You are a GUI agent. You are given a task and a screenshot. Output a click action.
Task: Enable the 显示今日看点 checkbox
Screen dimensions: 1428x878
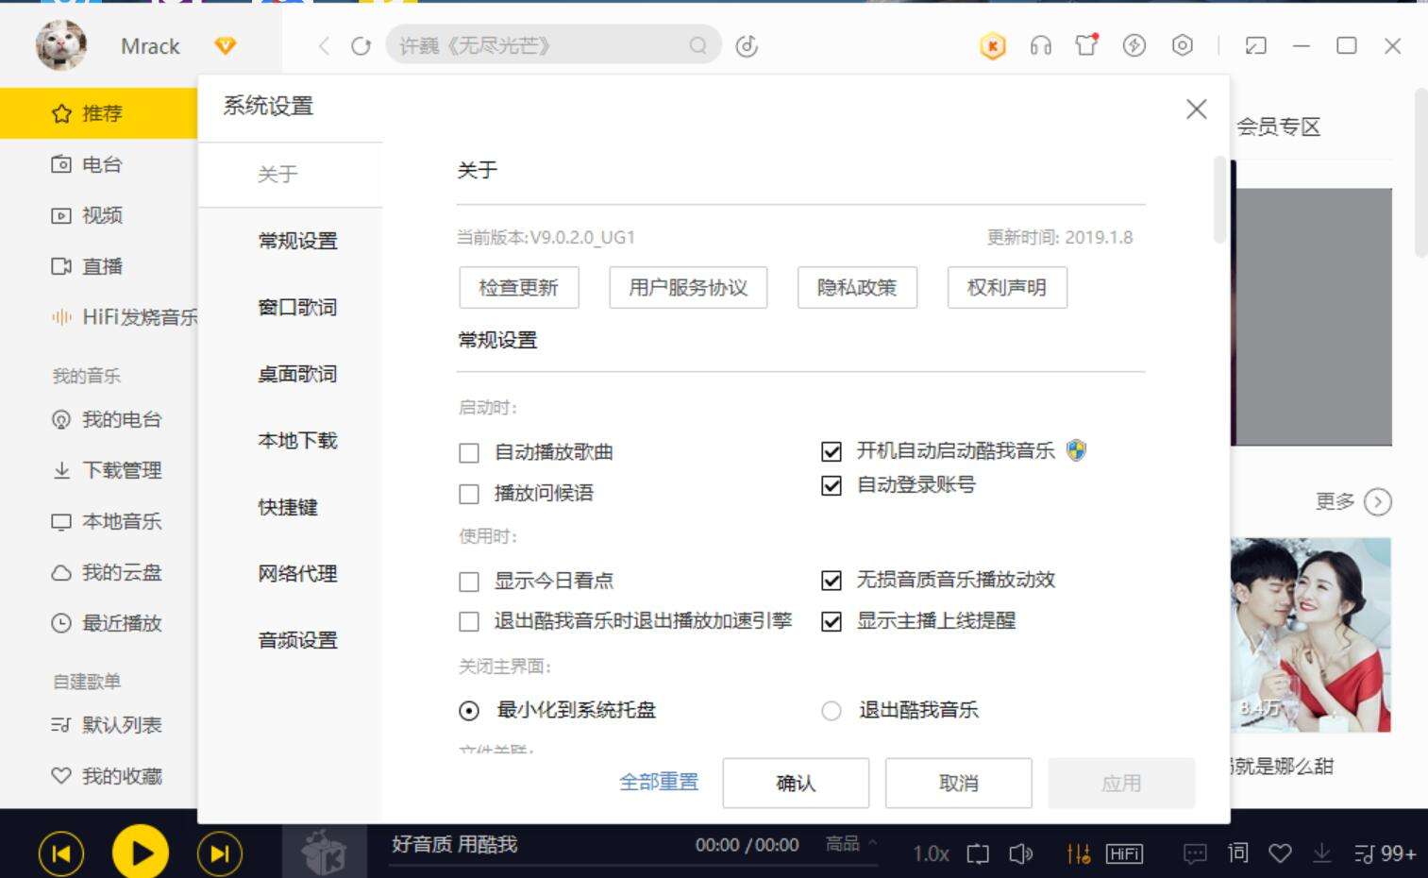coord(469,582)
